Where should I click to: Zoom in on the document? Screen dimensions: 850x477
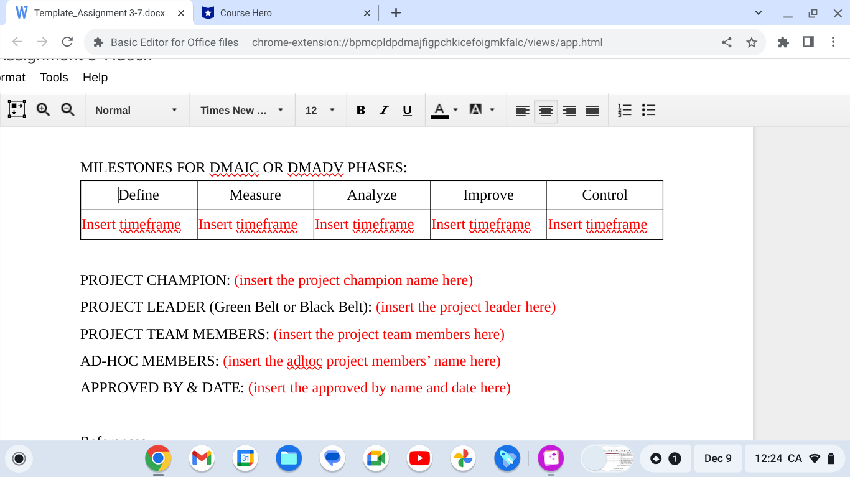(42, 109)
